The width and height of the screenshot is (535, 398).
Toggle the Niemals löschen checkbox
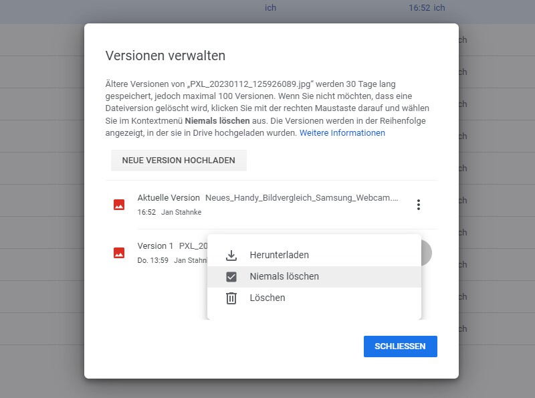coord(231,276)
